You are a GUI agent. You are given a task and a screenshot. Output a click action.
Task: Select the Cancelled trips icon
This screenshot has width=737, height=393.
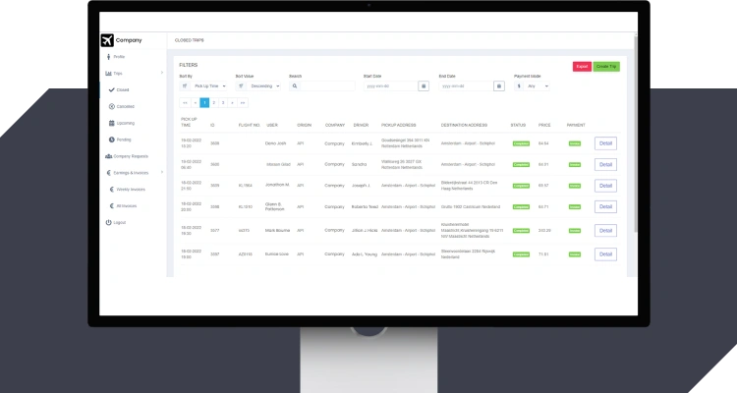(x=112, y=107)
